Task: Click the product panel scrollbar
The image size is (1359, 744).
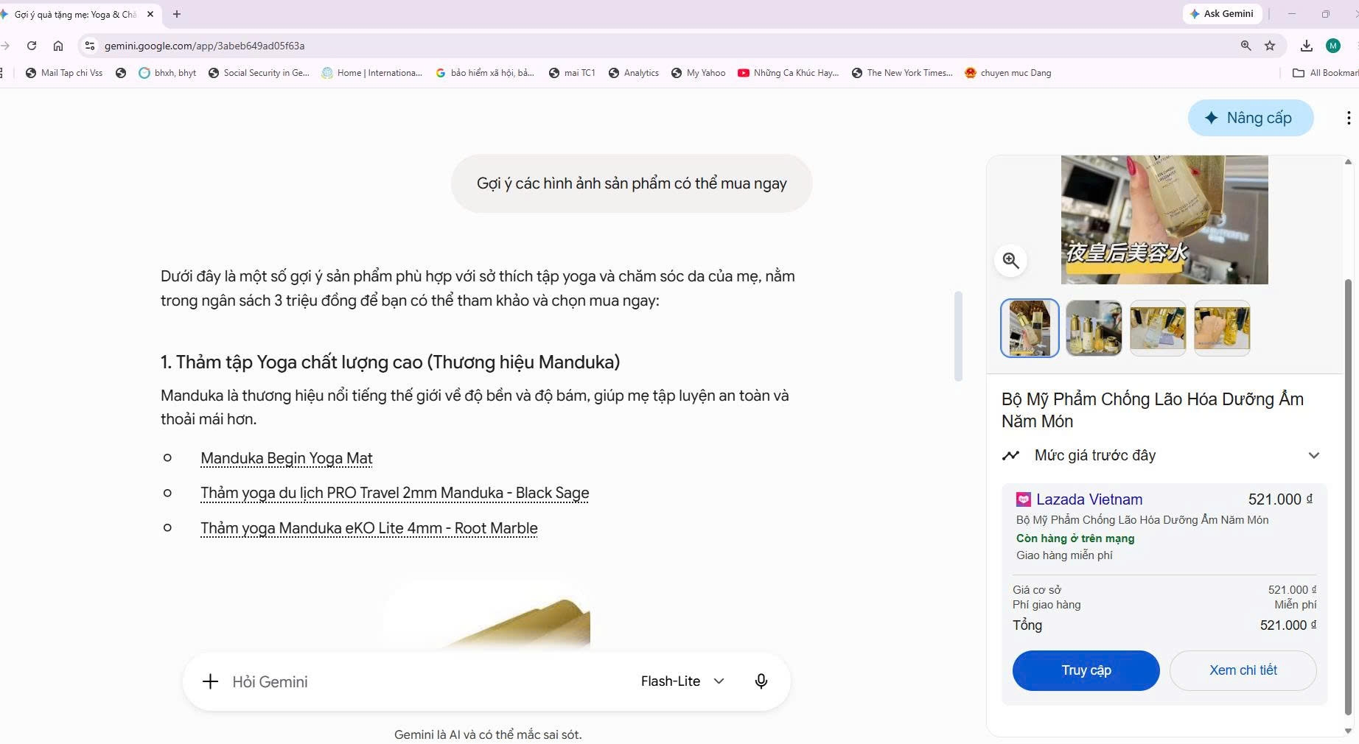Action: [1348, 496]
